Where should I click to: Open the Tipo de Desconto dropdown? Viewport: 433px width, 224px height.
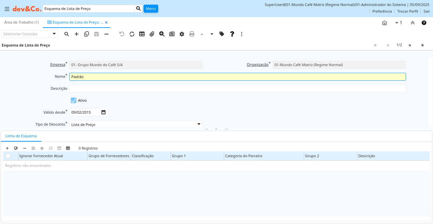[199, 124]
